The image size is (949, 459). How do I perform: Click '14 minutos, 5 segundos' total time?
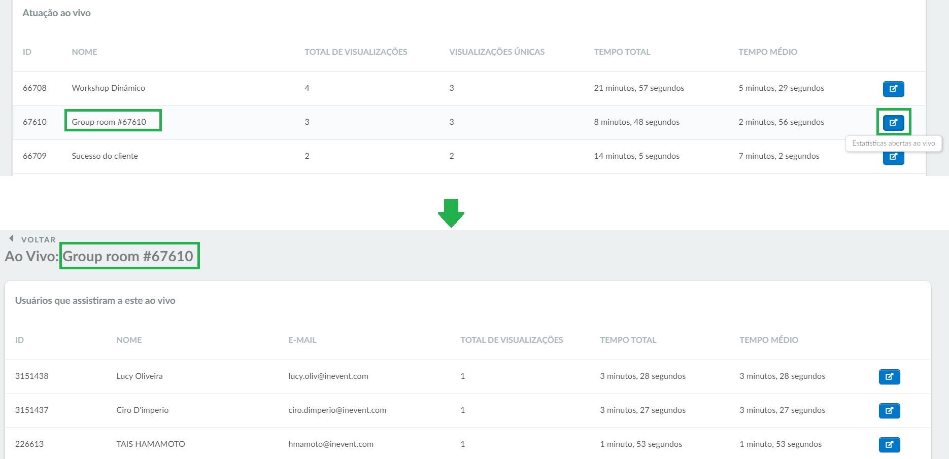[636, 156]
